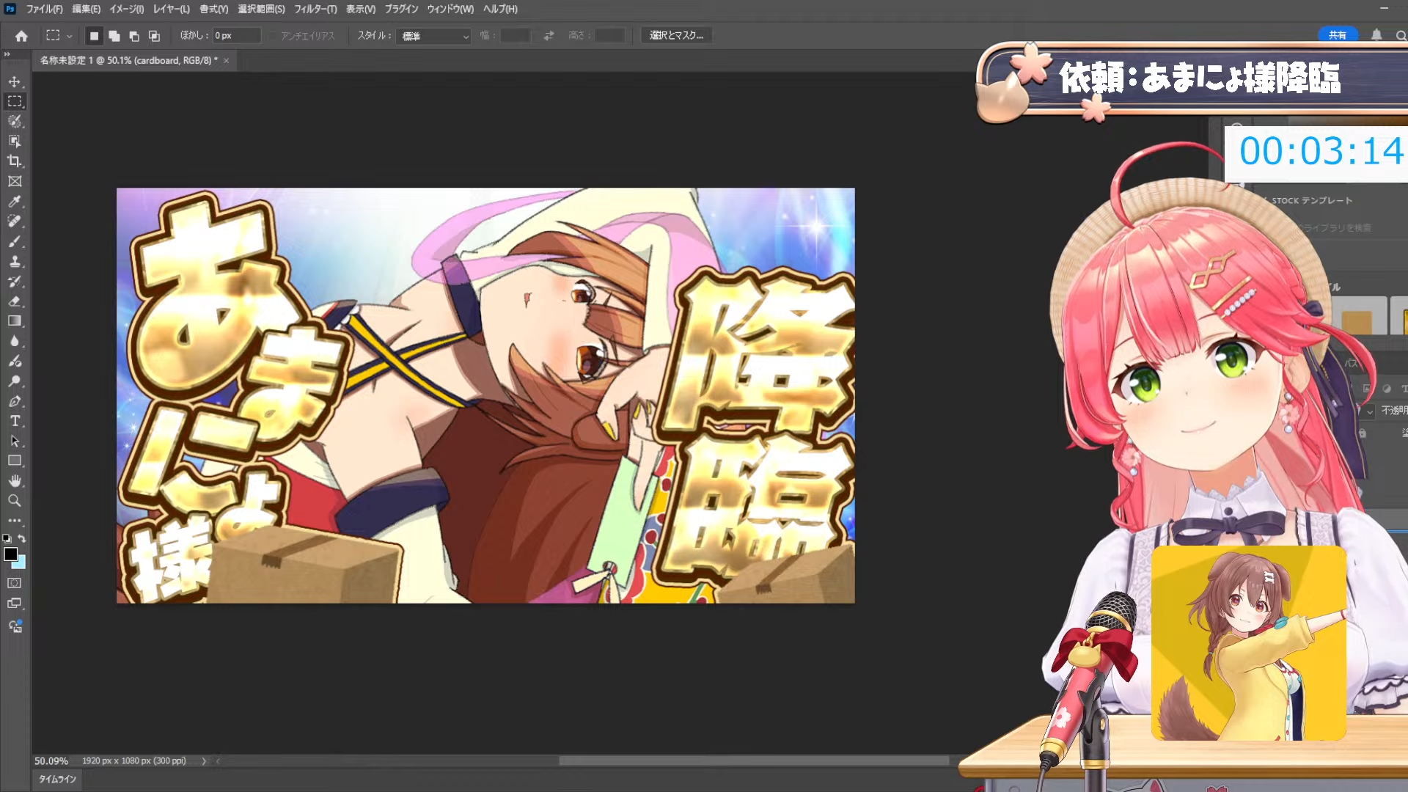The image size is (1408, 792).
Task: Pick the light blue background color swatch
Action: [21, 563]
